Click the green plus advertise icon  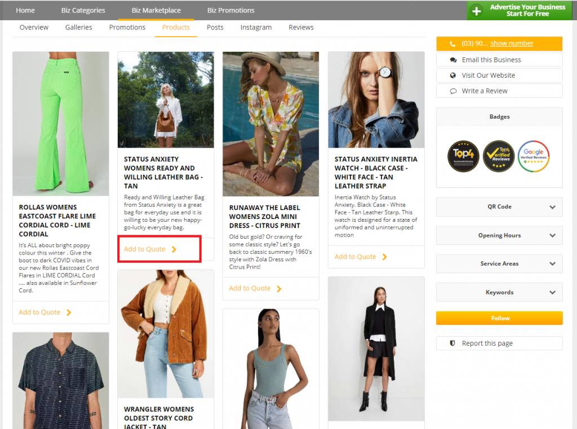point(477,11)
